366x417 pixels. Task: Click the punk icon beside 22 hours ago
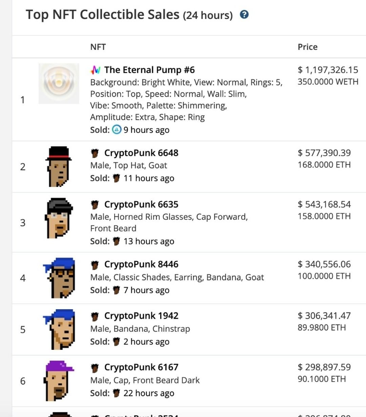pos(116,393)
